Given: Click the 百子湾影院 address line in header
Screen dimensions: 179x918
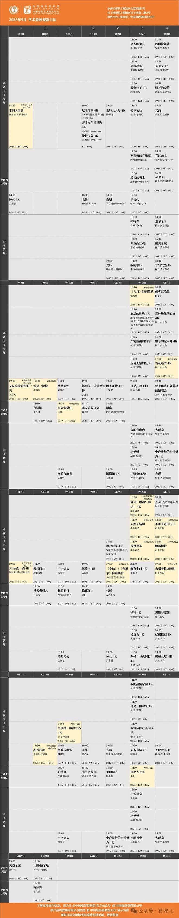Looking at the screenshot, I should click(129, 12).
